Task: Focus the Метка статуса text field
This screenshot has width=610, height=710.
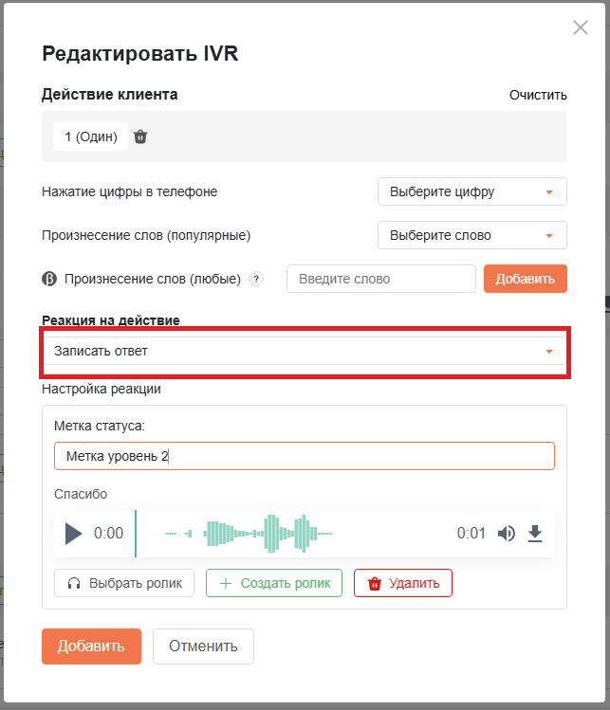Action: click(x=305, y=456)
